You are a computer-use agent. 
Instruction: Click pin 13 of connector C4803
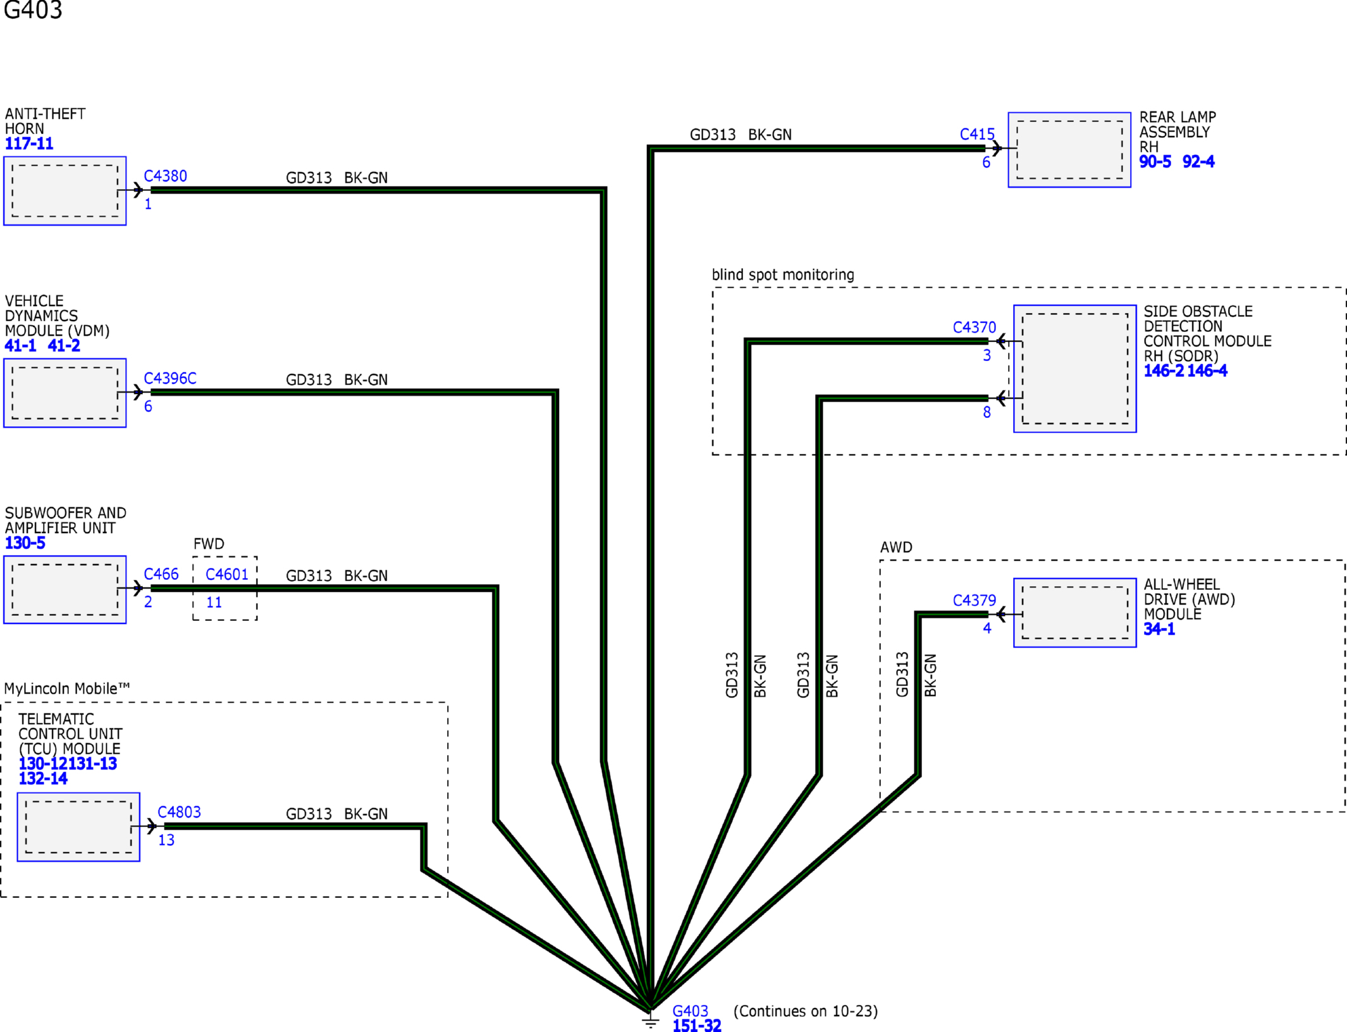166,840
